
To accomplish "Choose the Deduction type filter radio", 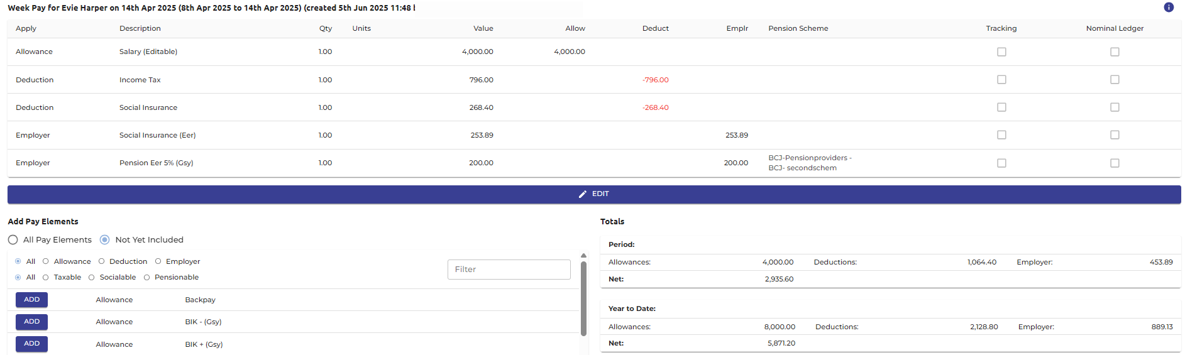I will [101, 261].
